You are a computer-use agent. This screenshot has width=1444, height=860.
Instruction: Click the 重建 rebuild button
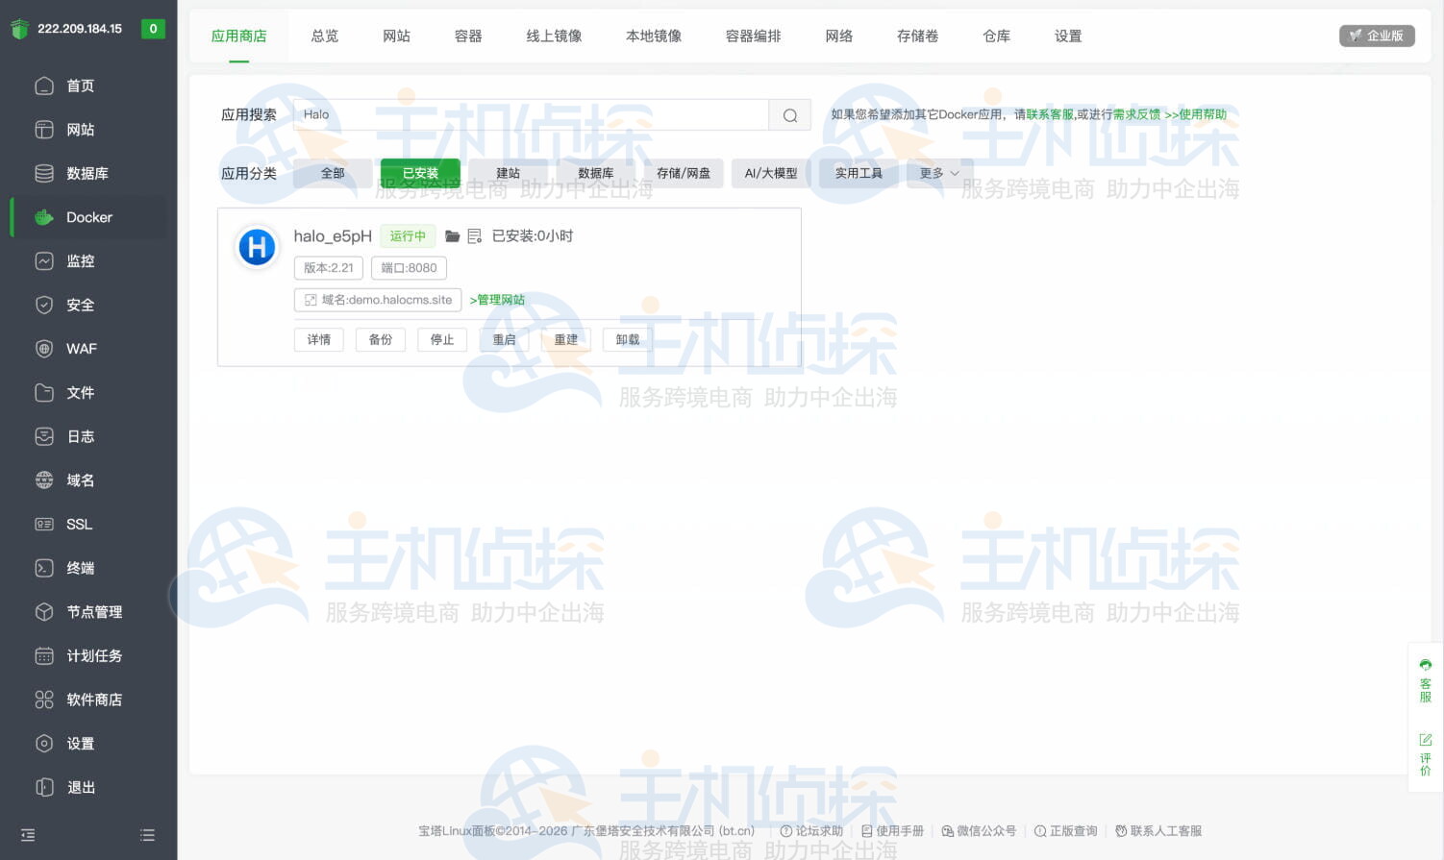click(566, 340)
